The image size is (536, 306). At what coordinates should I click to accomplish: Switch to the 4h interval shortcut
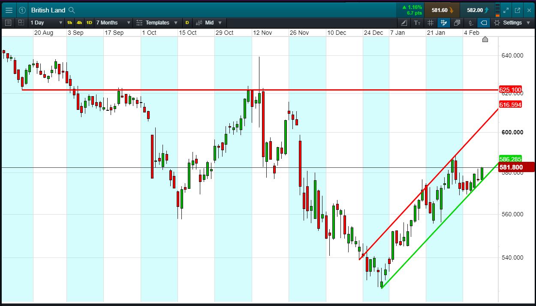[79, 23]
